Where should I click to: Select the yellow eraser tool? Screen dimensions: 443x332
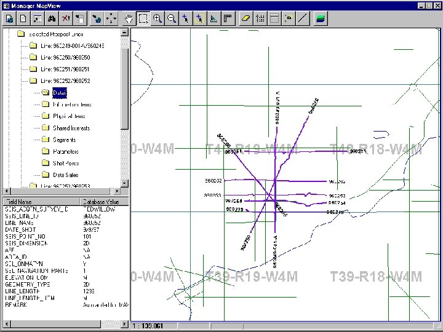(x=246, y=18)
